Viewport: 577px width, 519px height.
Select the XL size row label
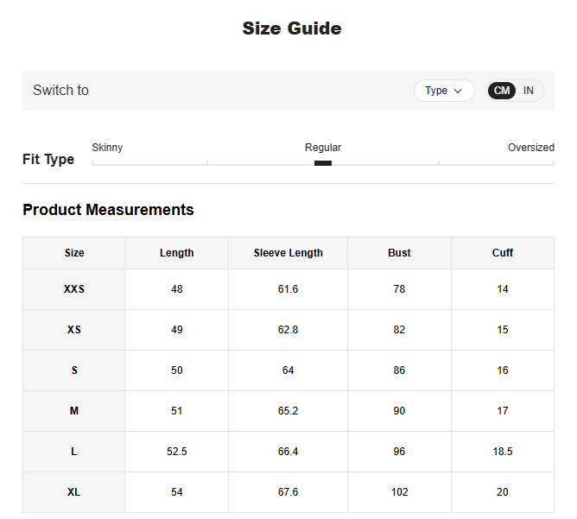point(74,492)
